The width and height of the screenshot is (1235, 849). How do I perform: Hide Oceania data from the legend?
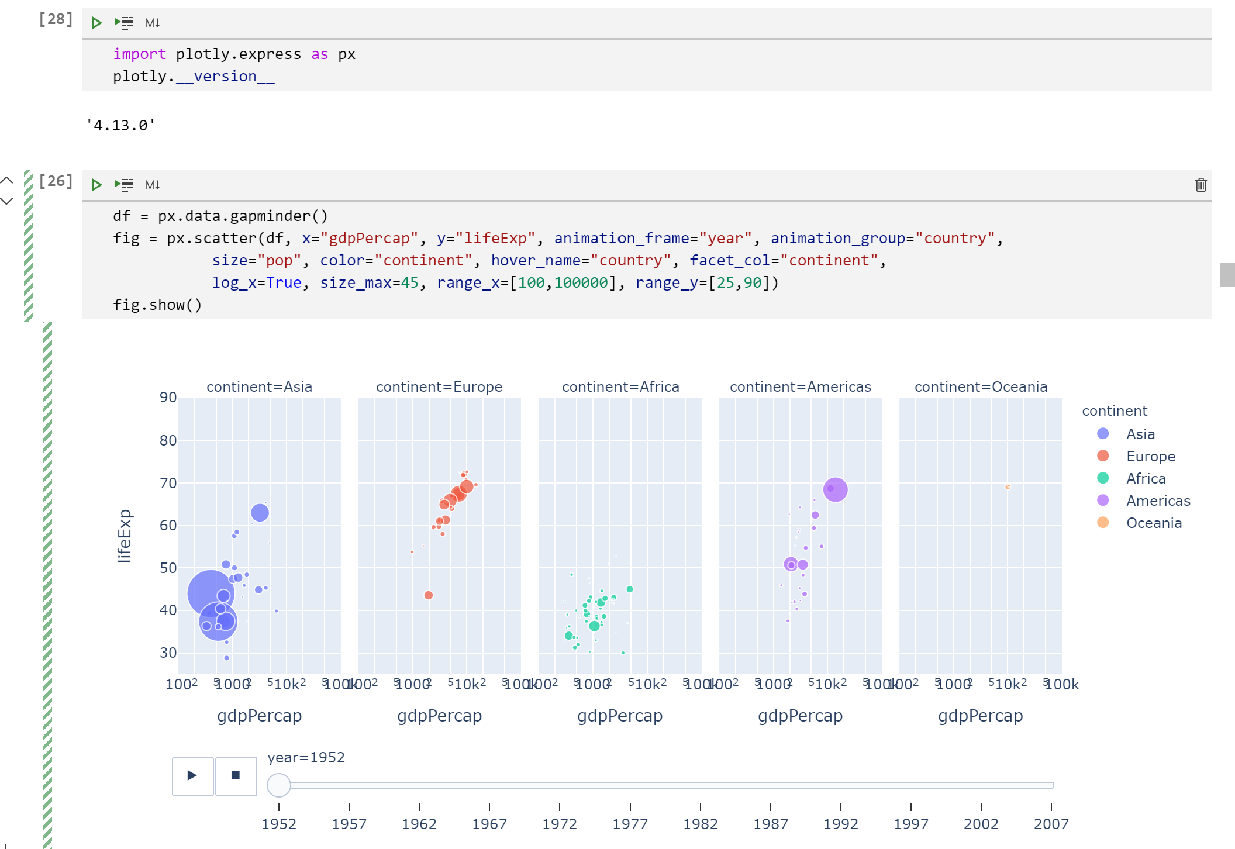(x=1153, y=523)
